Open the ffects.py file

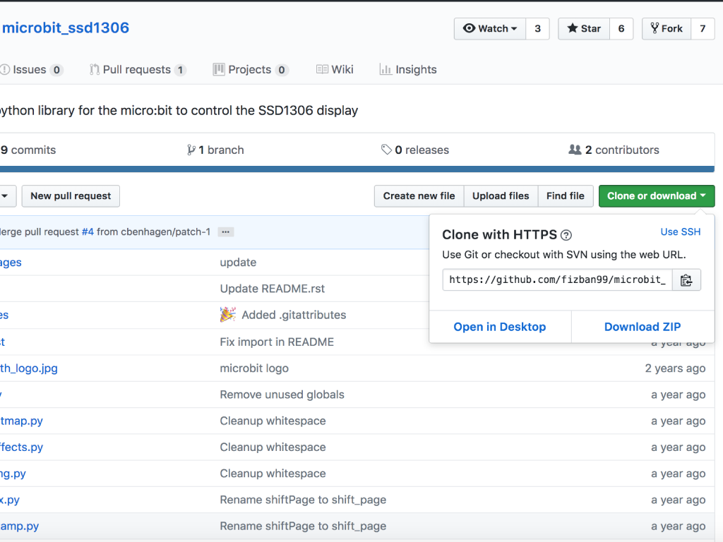coord(21,447)
